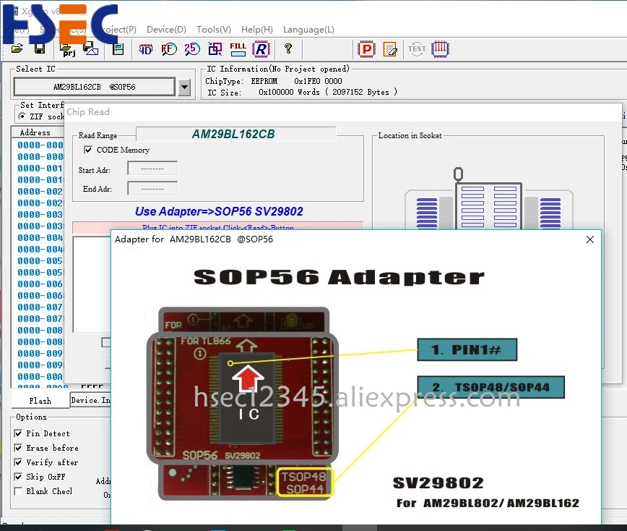Viewport: 627px width, 531px height.
Task: Click the greyed TEST toolbar icon
Action: click(417, 49)
